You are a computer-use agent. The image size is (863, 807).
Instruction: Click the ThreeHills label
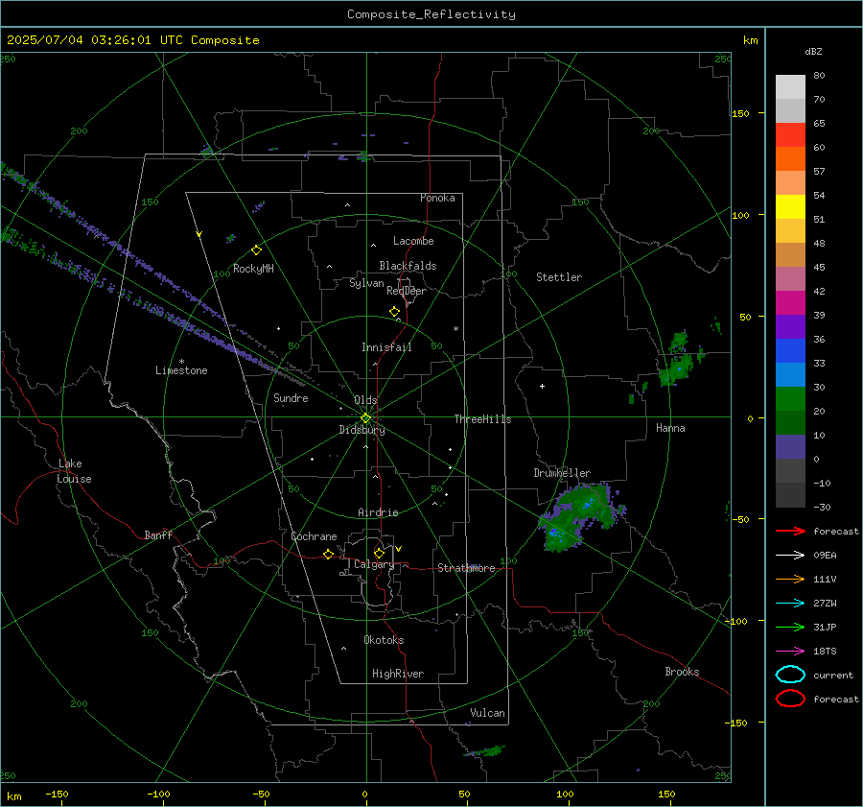pyautogui.click(x=482, y=419)
